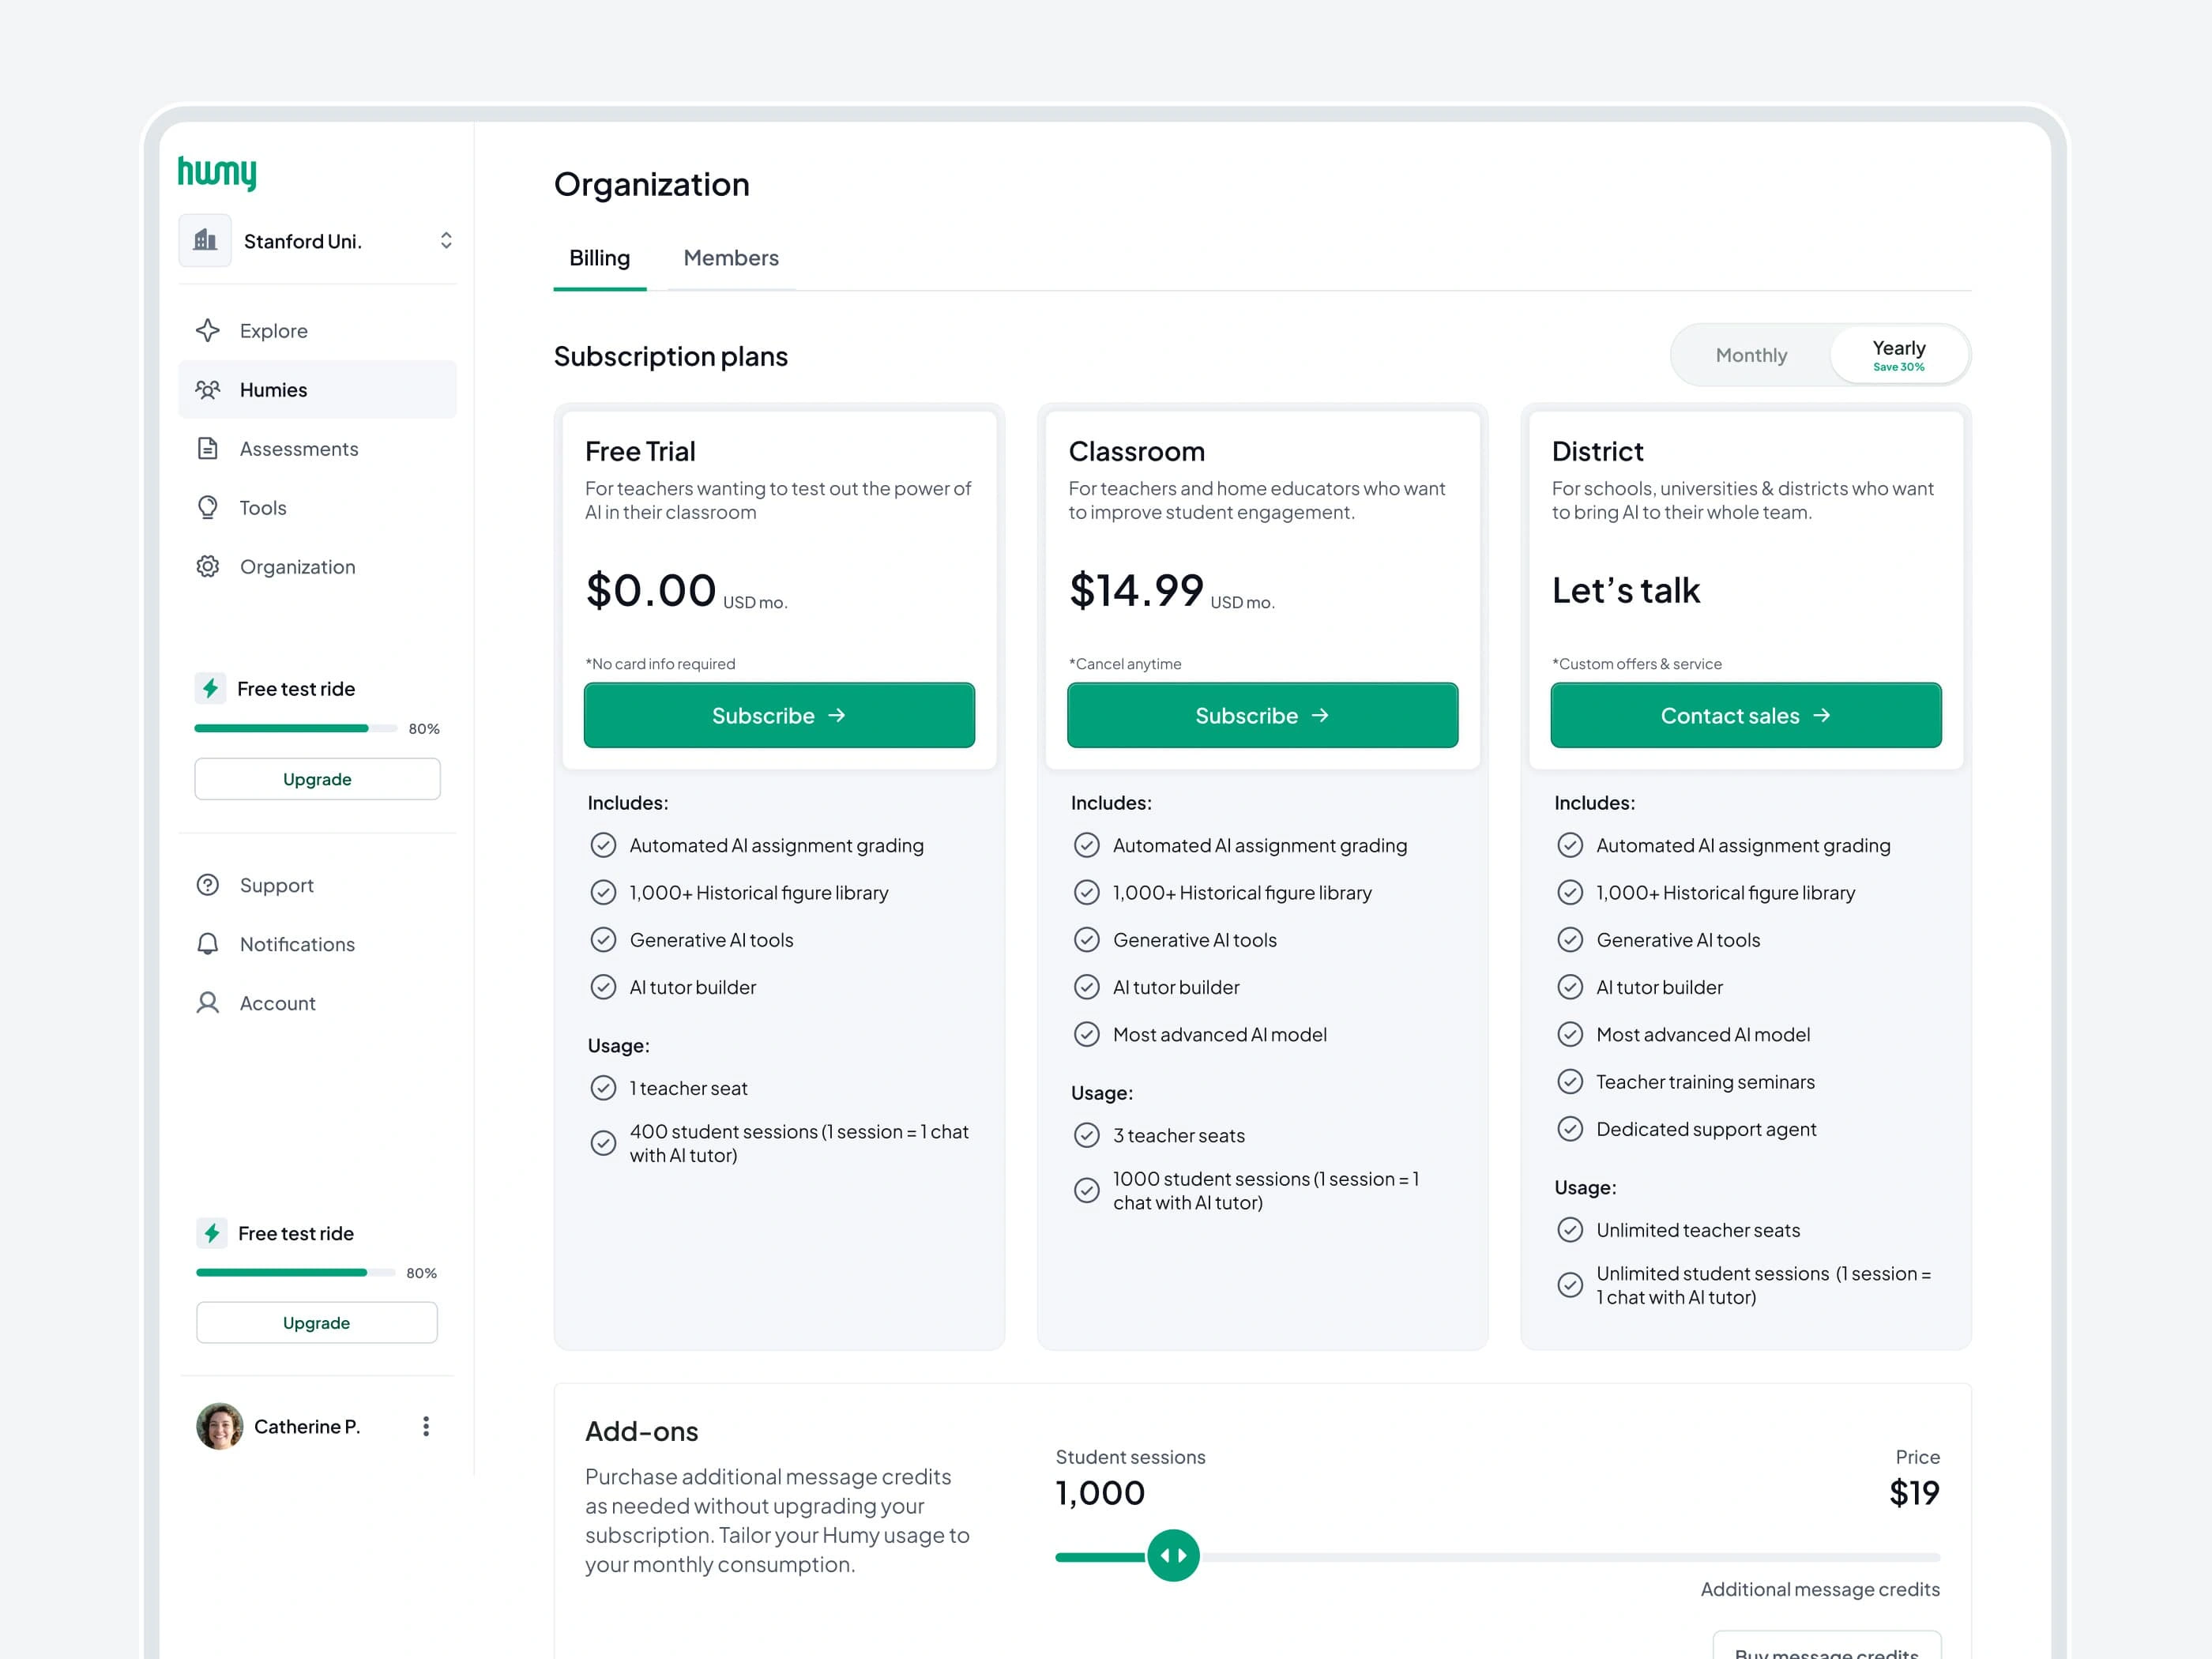The width and height of the screenshot is (2212, 1659).
Task: Open Explore via its sparkle icon
Action: click(x=208, y=331)
